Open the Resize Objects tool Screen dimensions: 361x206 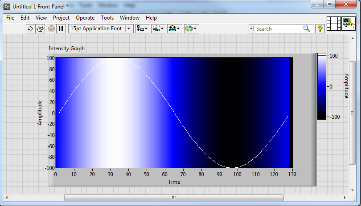click(x=175, y=29)
